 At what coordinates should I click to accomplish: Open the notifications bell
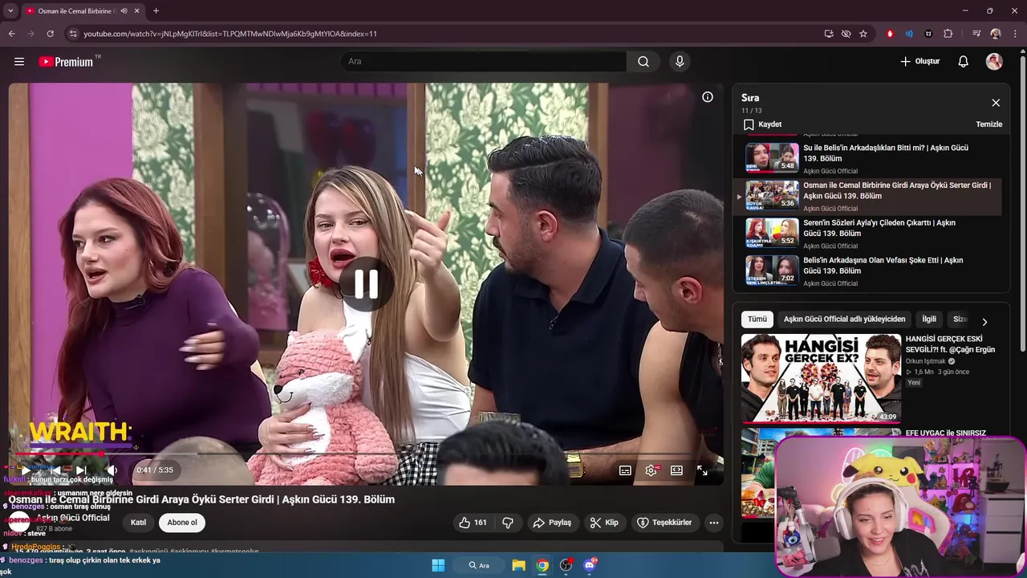click(x=964, y=61)
